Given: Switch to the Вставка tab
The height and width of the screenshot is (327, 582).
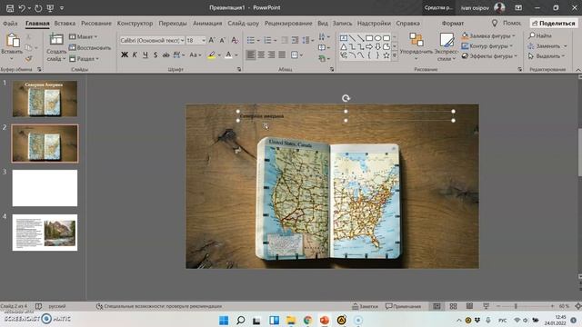Looking at the screenshot, I should pyautogui.click(x=65, y=23).
